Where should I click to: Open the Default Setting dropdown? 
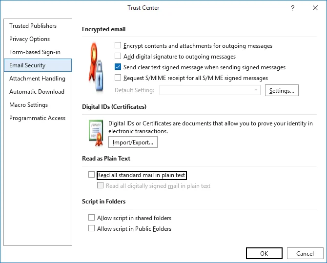[x=210, y=90]
